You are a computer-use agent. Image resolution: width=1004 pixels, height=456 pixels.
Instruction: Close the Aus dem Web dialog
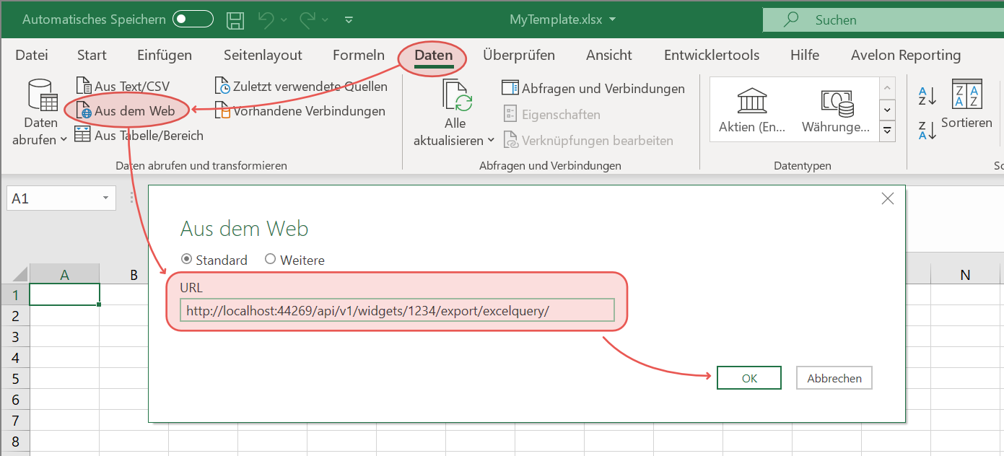point(888,199)
